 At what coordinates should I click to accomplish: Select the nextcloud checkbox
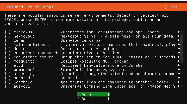click(8, 36)
